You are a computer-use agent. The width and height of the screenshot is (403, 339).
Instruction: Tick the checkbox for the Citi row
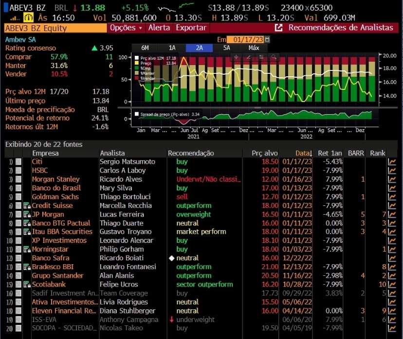pyautogui.click(x=18, y=162)
